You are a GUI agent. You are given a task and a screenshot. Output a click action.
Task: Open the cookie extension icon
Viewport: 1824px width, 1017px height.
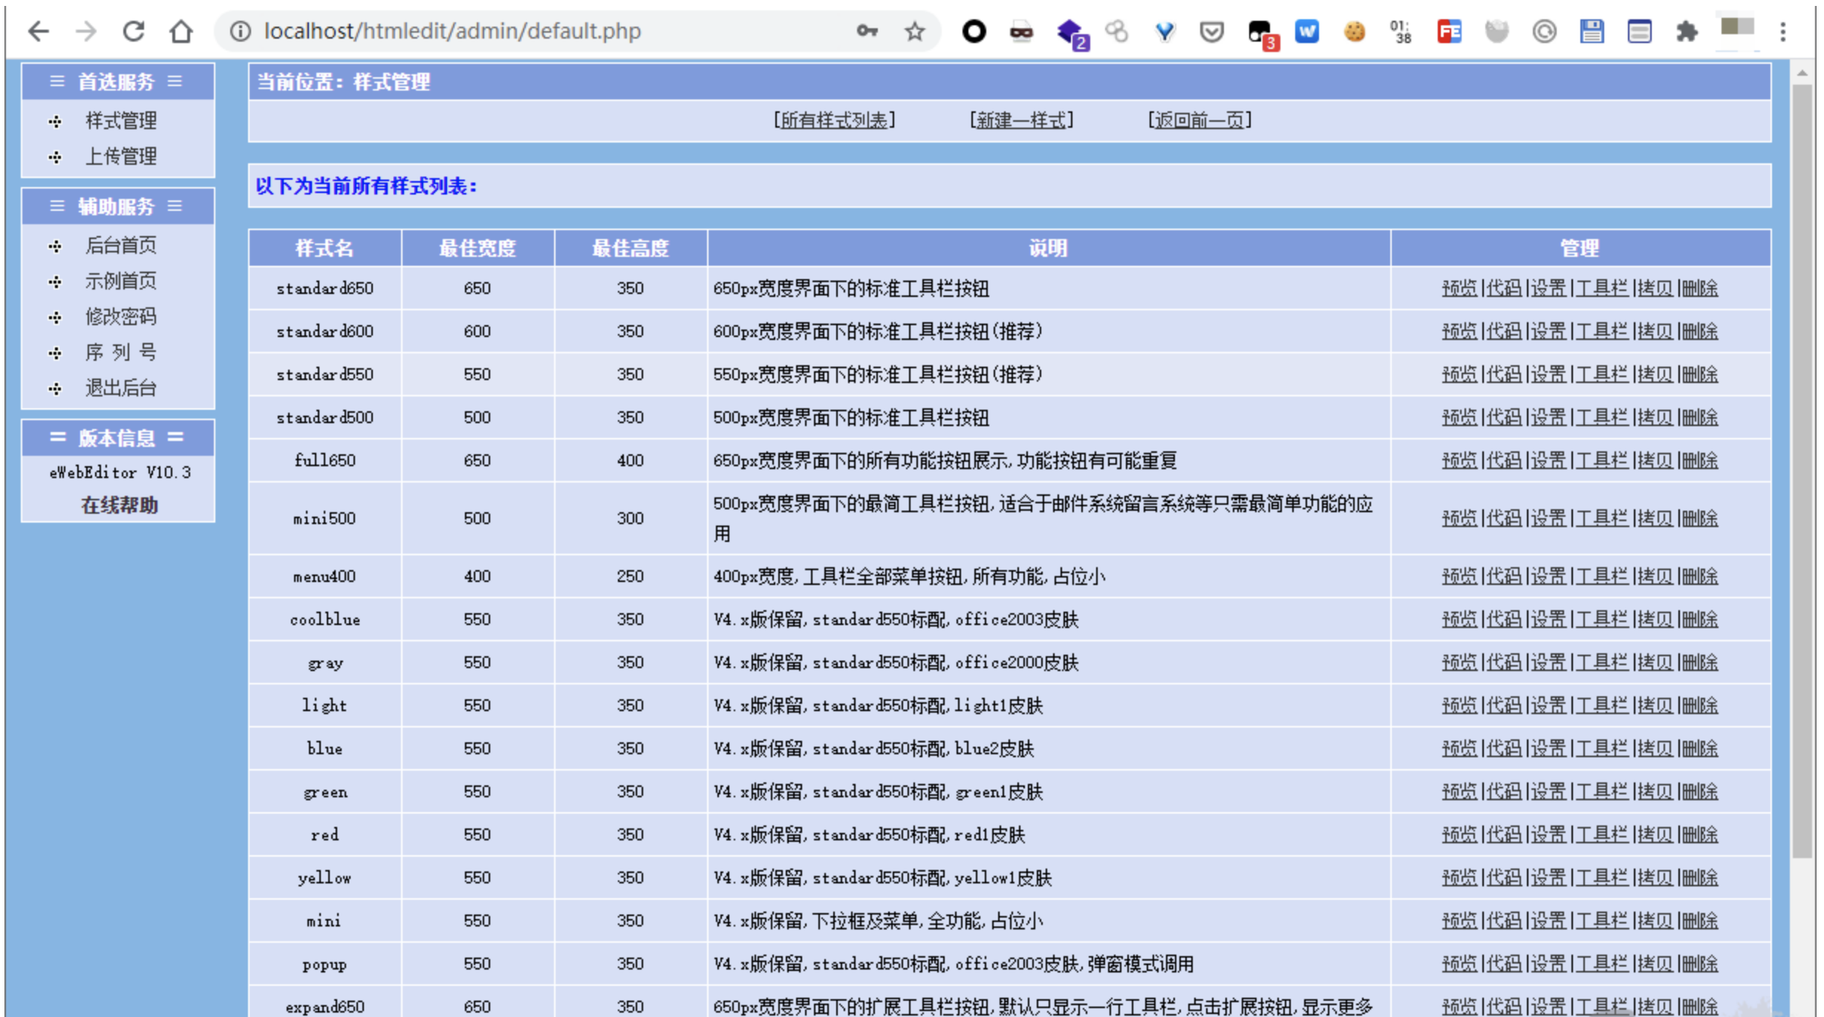[1355, 31]
